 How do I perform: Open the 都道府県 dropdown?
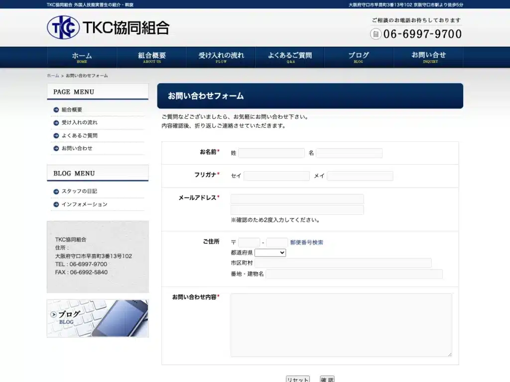[x=270, y=253]
